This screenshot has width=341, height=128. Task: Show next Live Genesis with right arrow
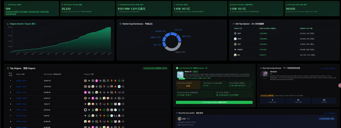253,87
